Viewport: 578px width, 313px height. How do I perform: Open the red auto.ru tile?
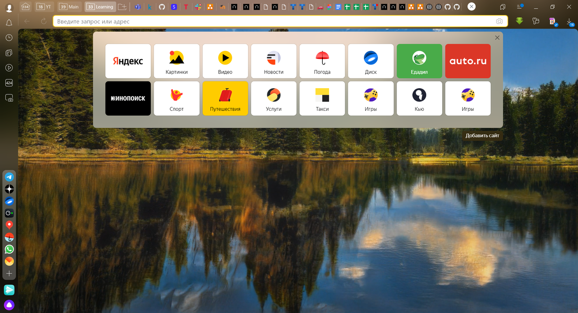pyautogui.click(x=468, y=61)
